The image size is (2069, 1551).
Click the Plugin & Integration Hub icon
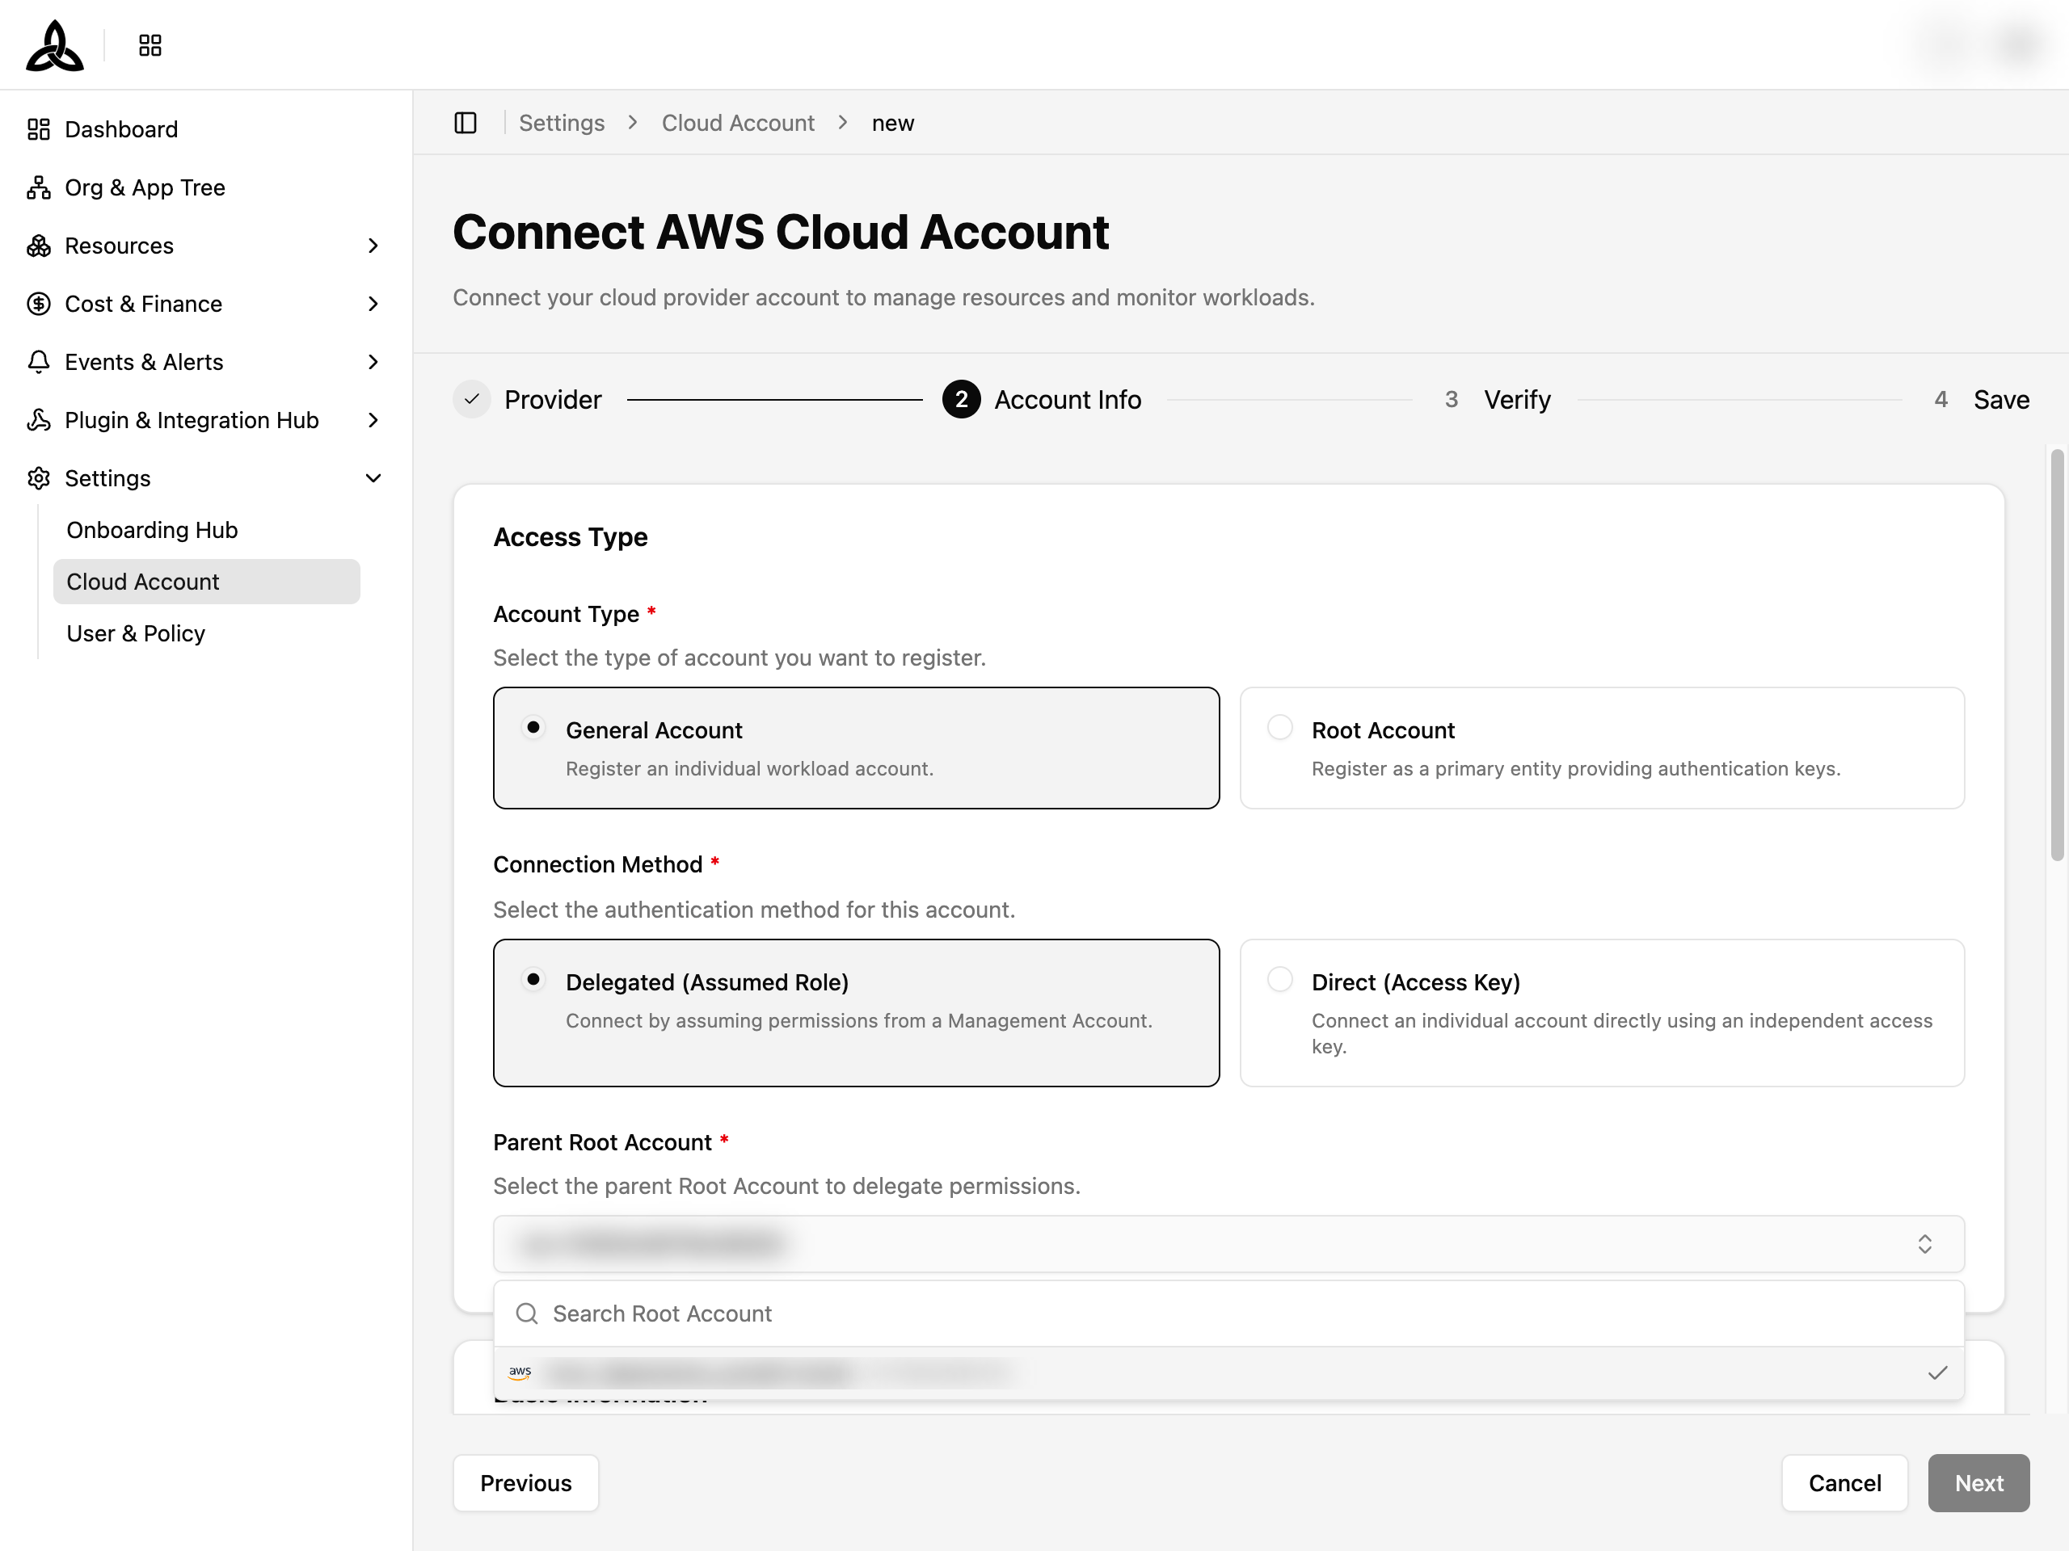click(38, 420)
